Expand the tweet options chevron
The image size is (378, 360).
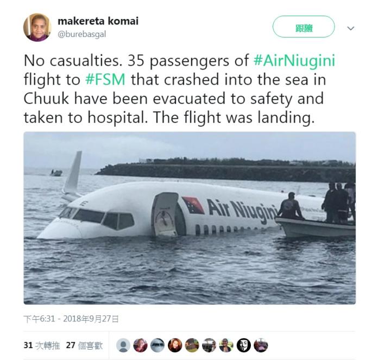point(350,28)
